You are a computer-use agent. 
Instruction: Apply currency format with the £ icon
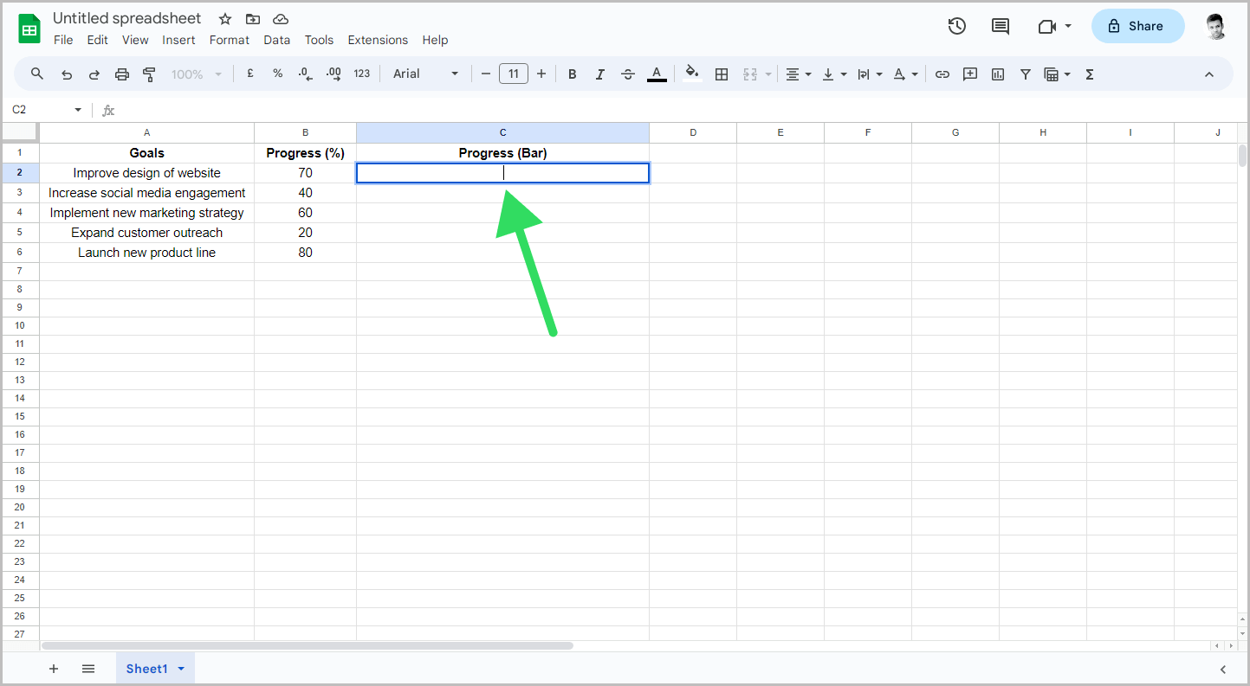(x=249, y=74)
